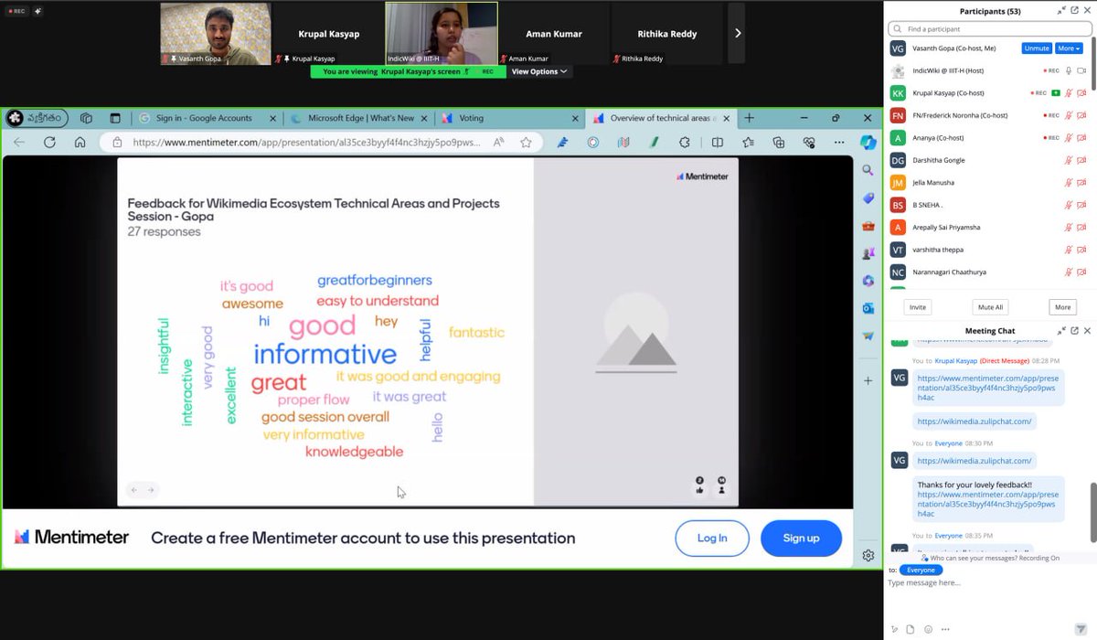Unmute Vasanth Gopa's microphone

(1036, 48)
